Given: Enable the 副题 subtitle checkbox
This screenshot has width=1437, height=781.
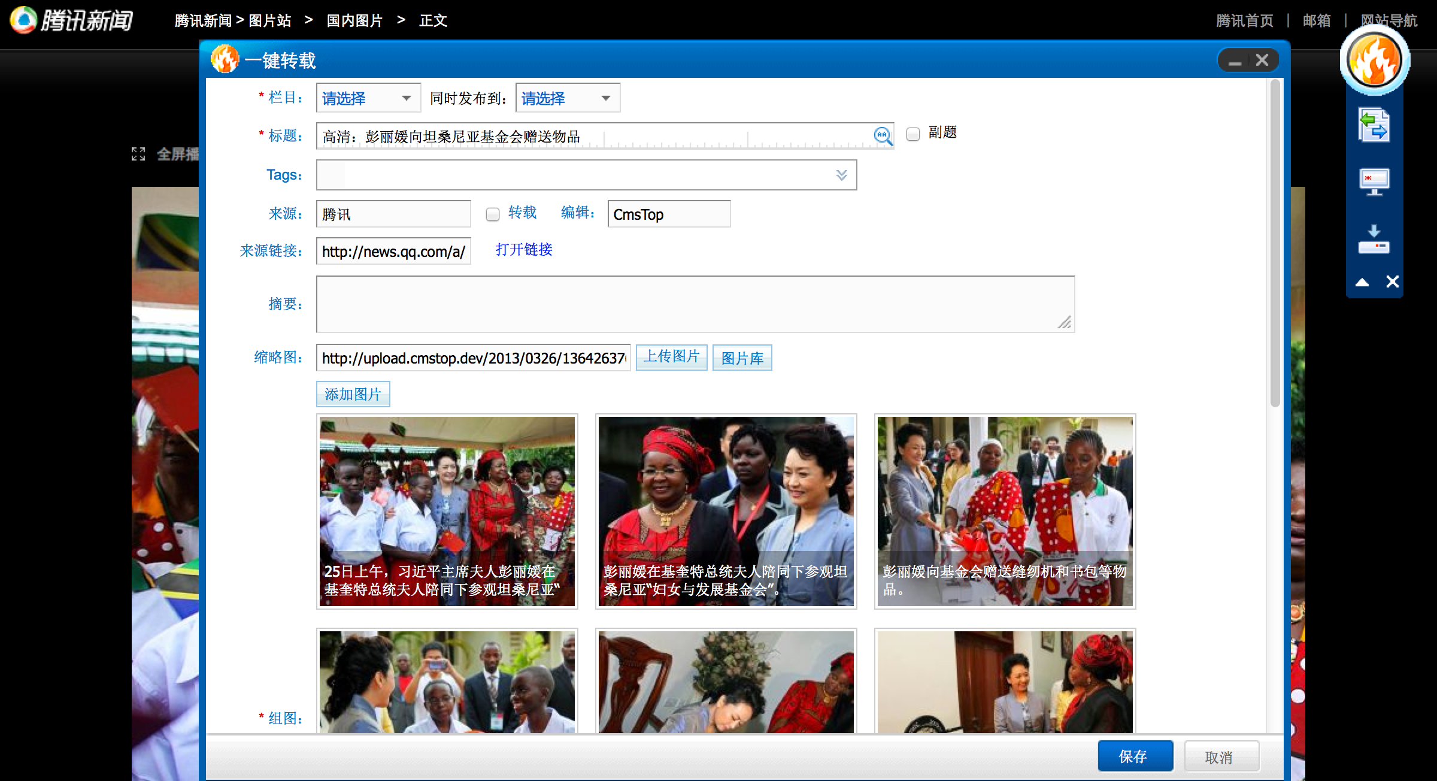Looking at the screenshot, I should tap(912, 134).
